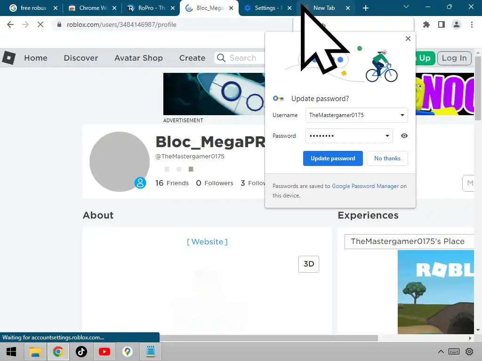Open the Chrome profile avatar icon
This screenshot has width=482, height=361.
[x=457, y=24]
